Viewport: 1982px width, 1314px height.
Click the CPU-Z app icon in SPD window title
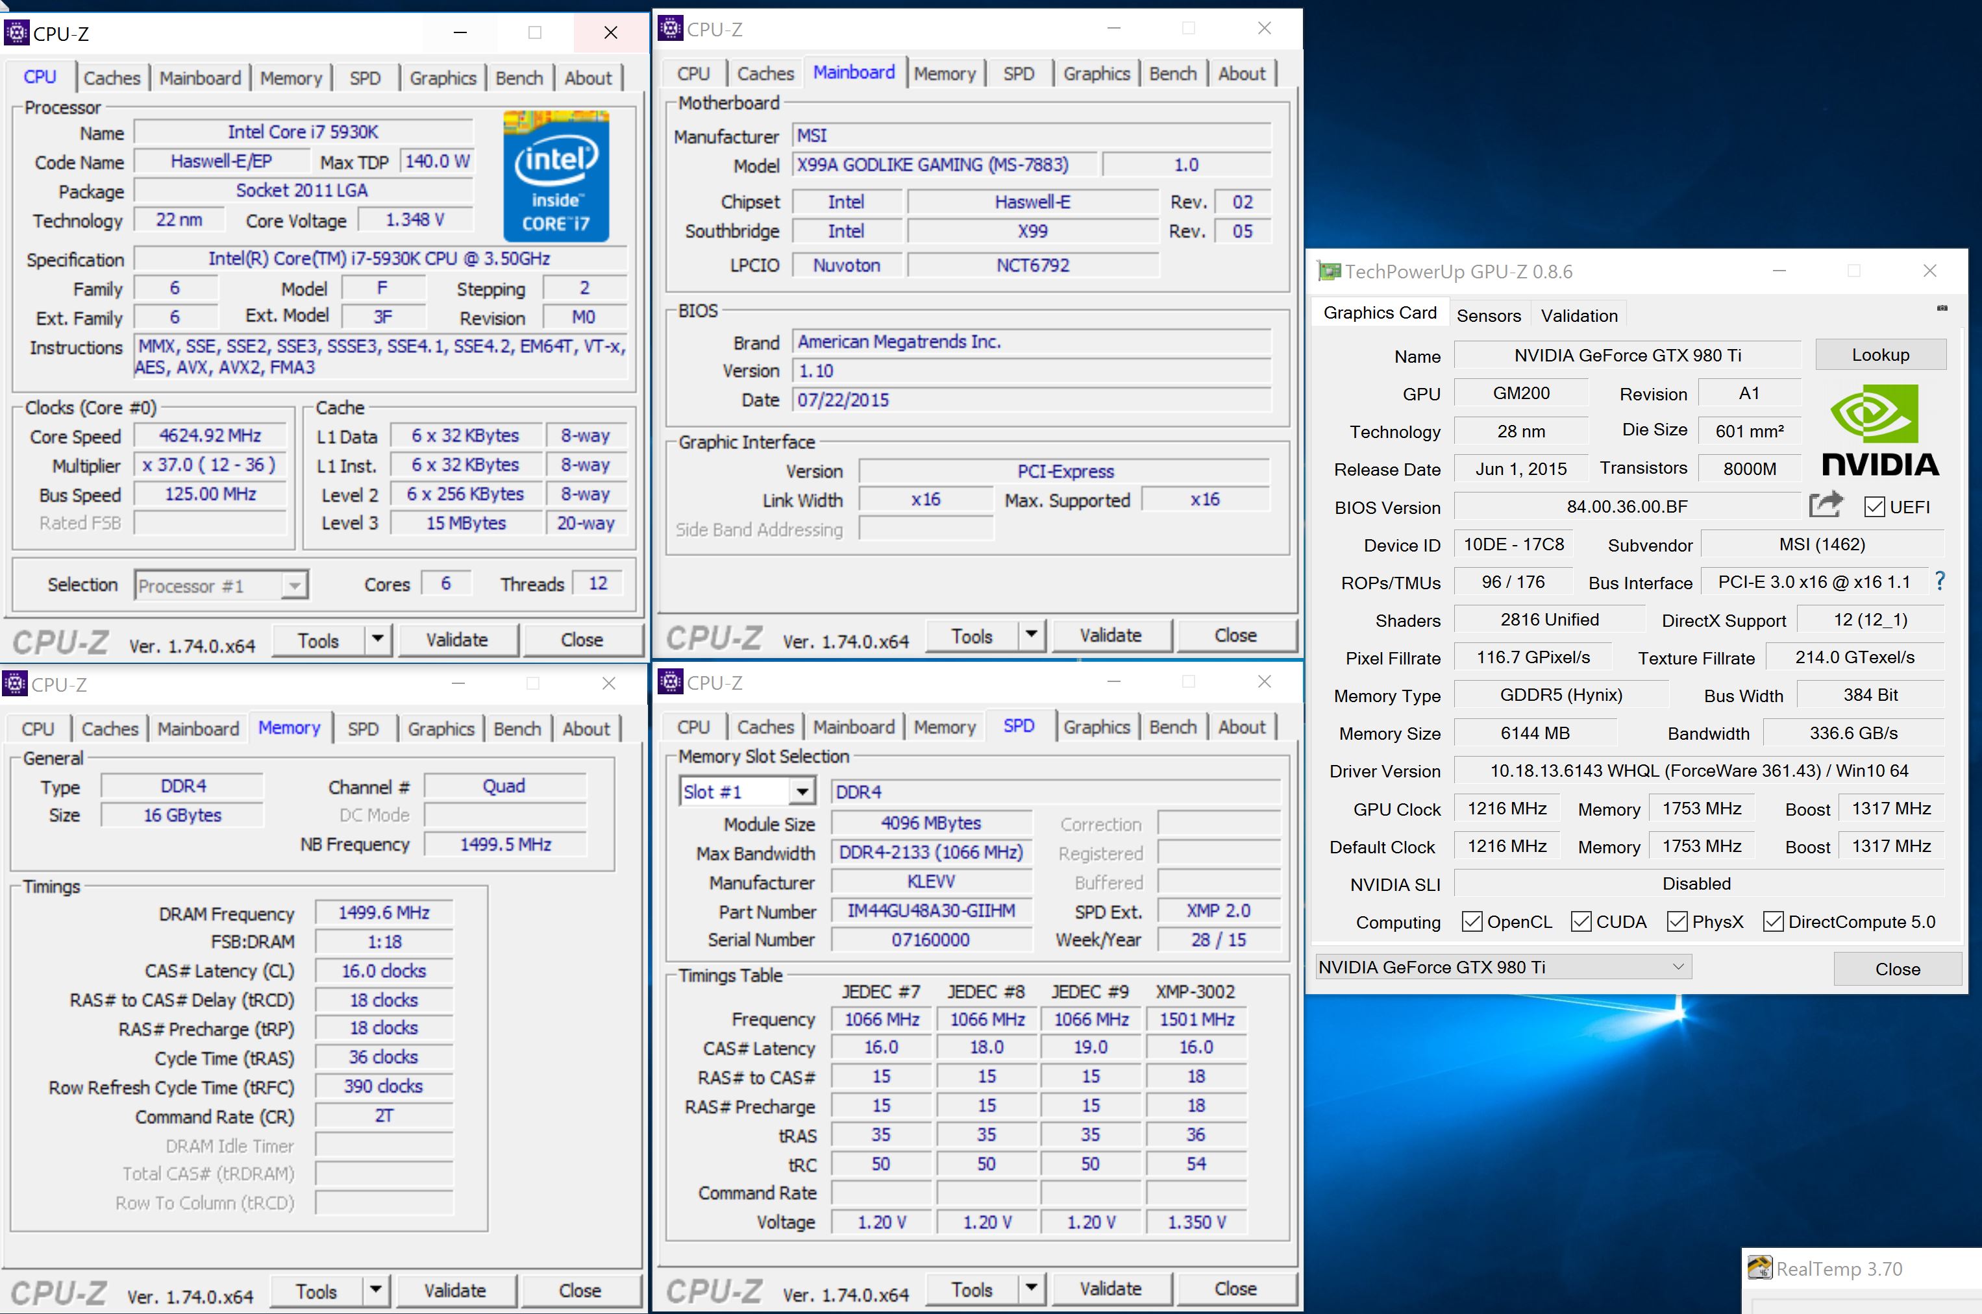tap(670, 681)
